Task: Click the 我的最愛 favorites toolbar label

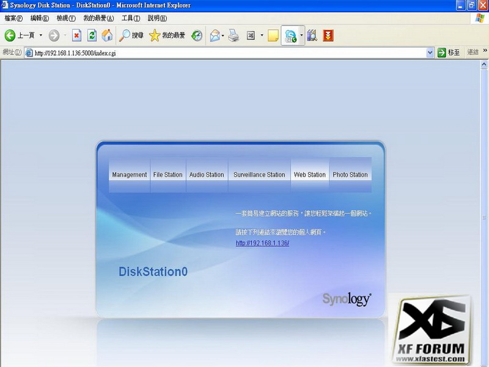Action: [174, 35]
